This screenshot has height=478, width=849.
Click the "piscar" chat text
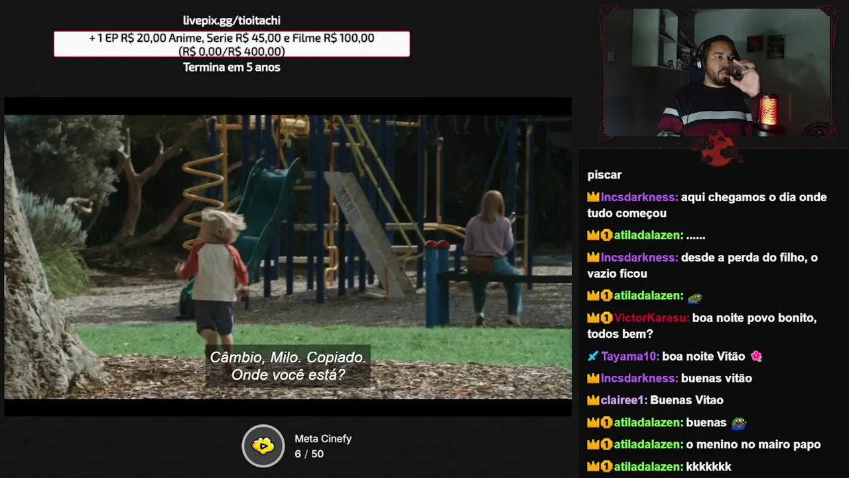click(604, 175)
